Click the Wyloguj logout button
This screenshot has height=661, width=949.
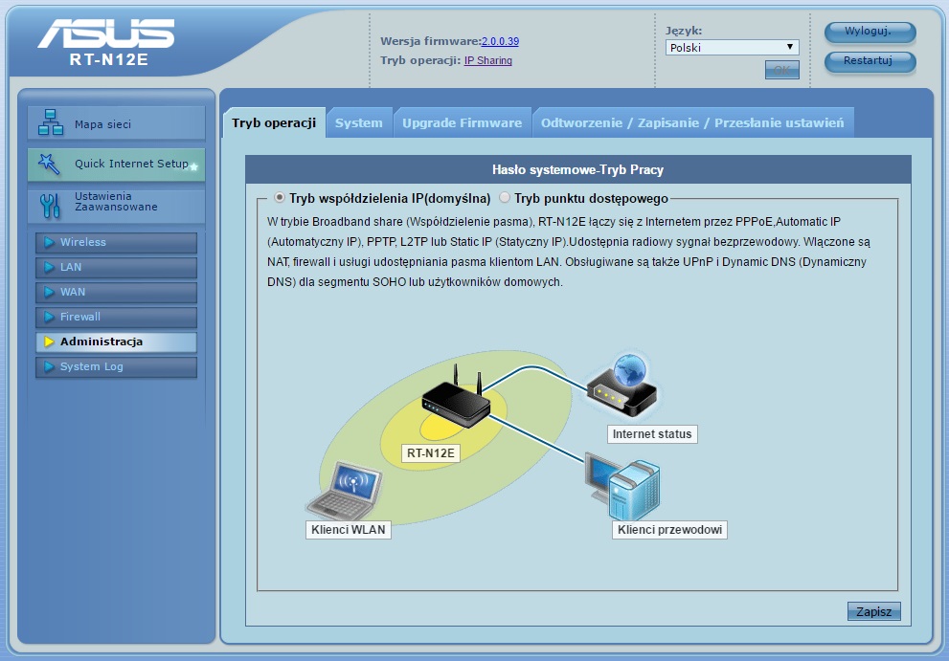coord(870,32)
